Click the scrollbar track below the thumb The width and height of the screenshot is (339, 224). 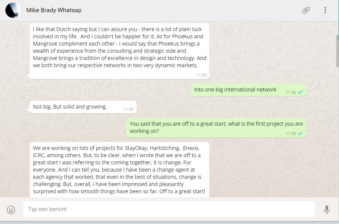tap(337, 133)
